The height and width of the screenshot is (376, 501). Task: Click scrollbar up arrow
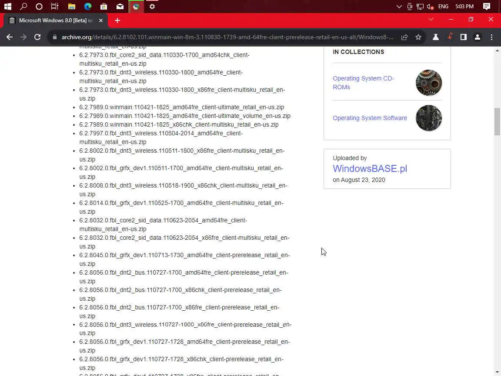coord(497,50)
